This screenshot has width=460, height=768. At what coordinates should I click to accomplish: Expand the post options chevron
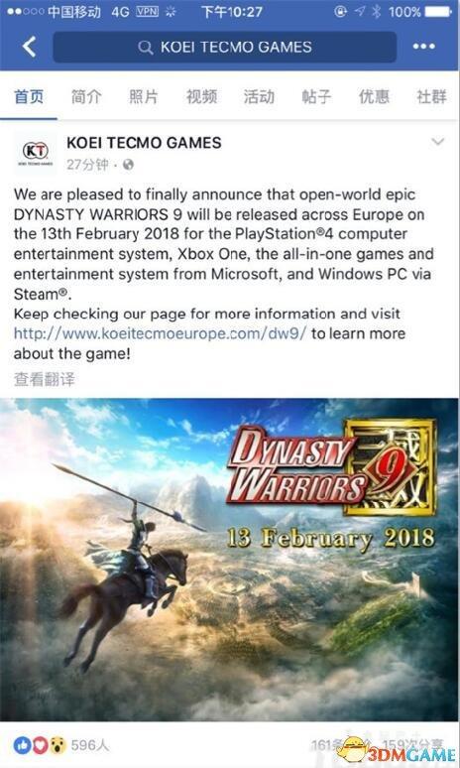pos(437,142)
